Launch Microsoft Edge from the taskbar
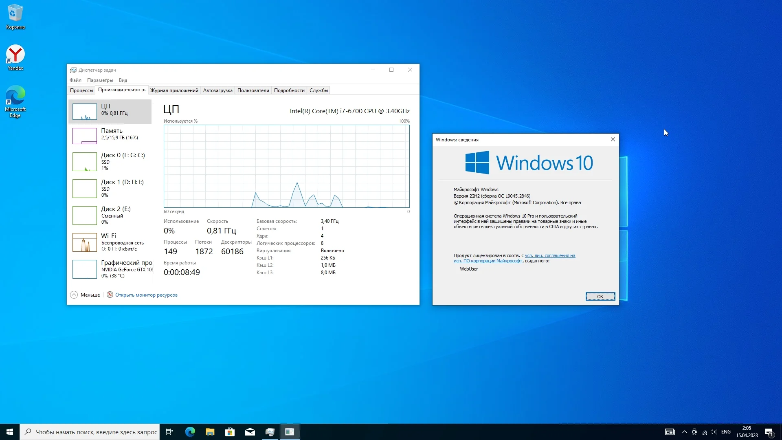782x440 pixels. 190,432
